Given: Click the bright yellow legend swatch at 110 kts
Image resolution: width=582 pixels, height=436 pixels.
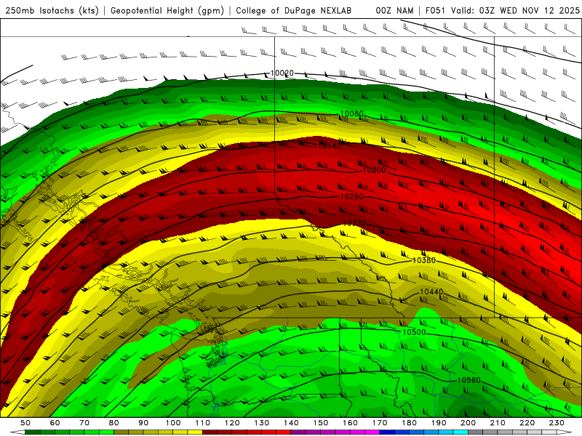Looking at the screenshot, I should pos(195,432).
